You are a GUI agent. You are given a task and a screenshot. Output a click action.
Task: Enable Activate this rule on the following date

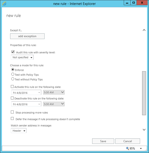click(x=12, y=86)
